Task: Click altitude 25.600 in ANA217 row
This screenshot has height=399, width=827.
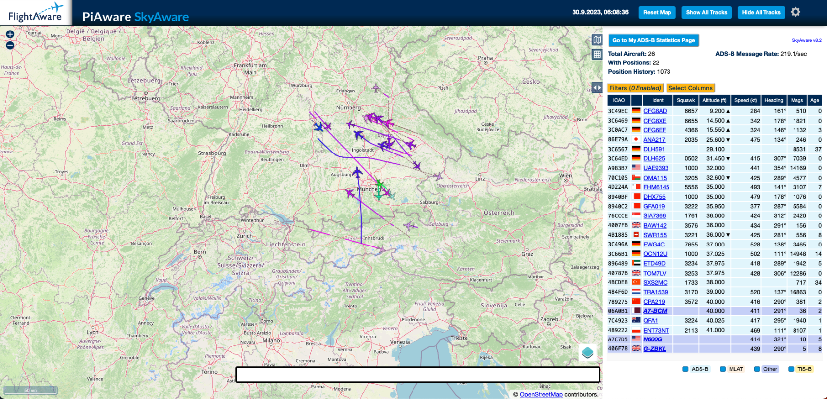Action: 715,139
